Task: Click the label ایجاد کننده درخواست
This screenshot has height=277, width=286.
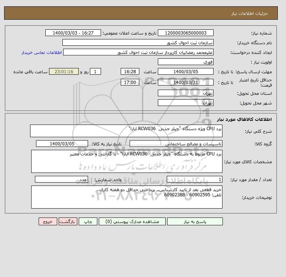Action: (251, 52)
